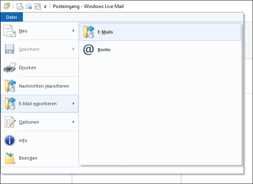Click the reply quick access icon

pyautogui.click(x=29, y=6)
